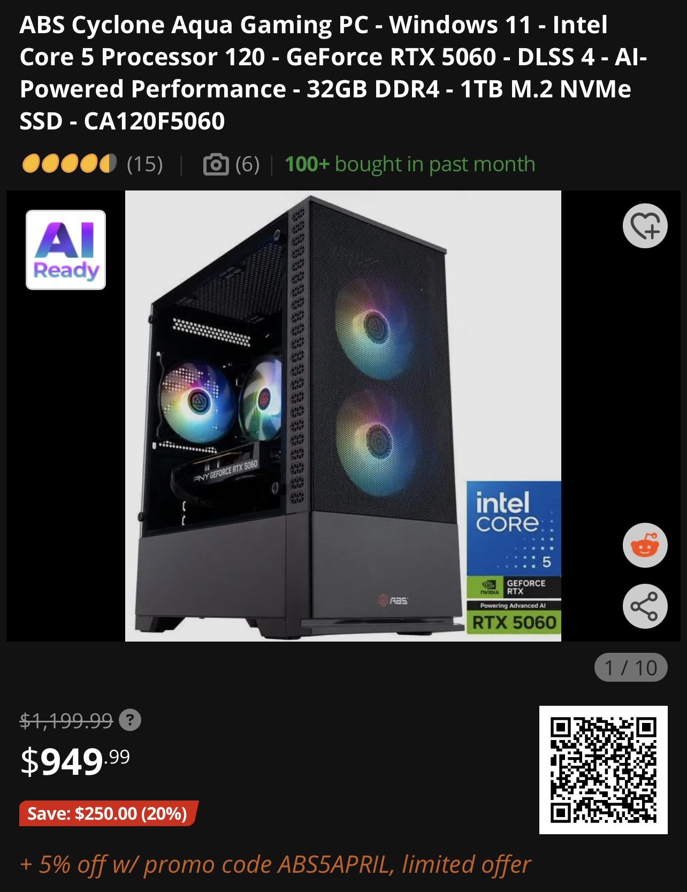The height and width of the screenshot is (892, 687).
Task: Click the original price help question mark
Action: point(130,720)
